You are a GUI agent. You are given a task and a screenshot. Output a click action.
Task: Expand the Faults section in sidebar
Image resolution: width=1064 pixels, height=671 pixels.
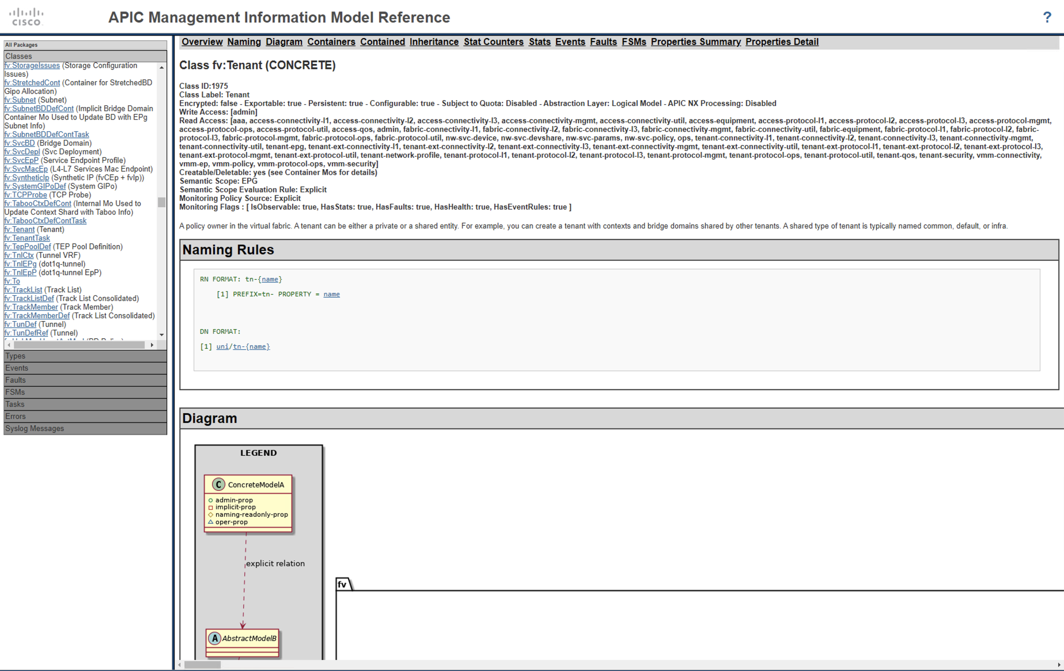point(85,380)
